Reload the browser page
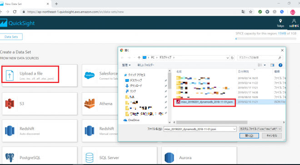This screenshot has height=165, width=300. (x=15, y=12)
